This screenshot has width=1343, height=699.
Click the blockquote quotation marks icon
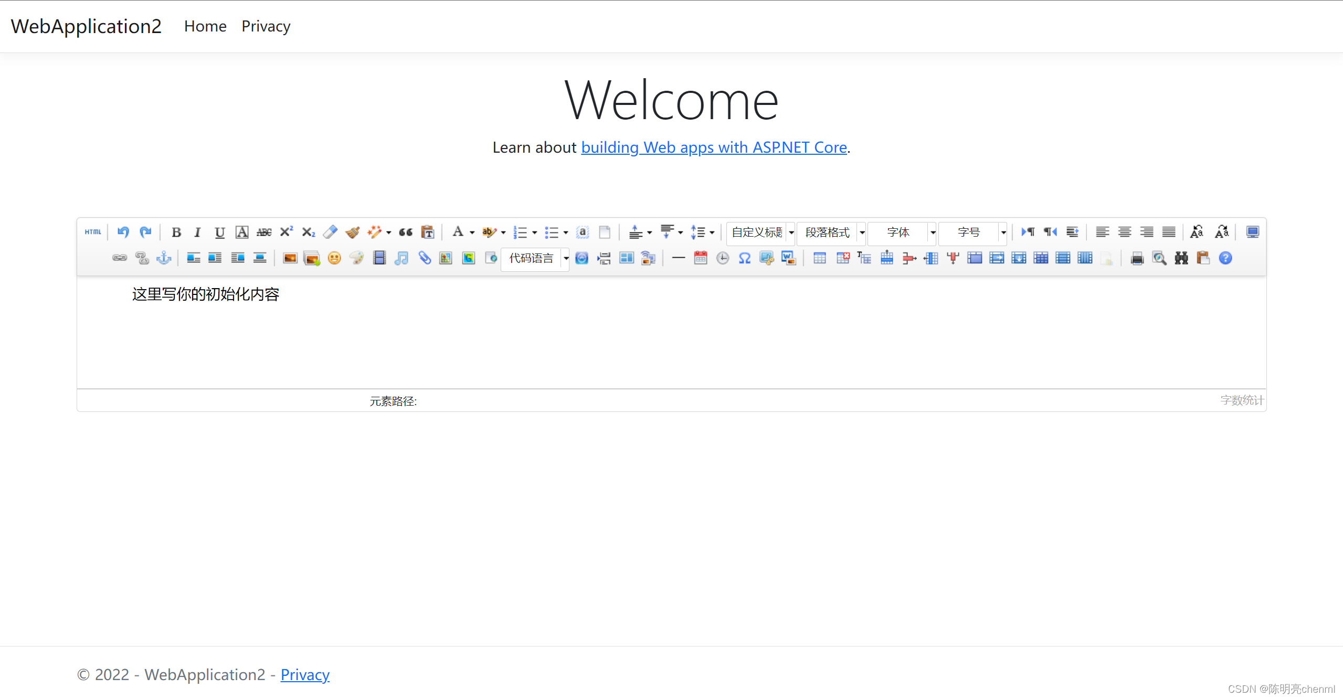406,232
